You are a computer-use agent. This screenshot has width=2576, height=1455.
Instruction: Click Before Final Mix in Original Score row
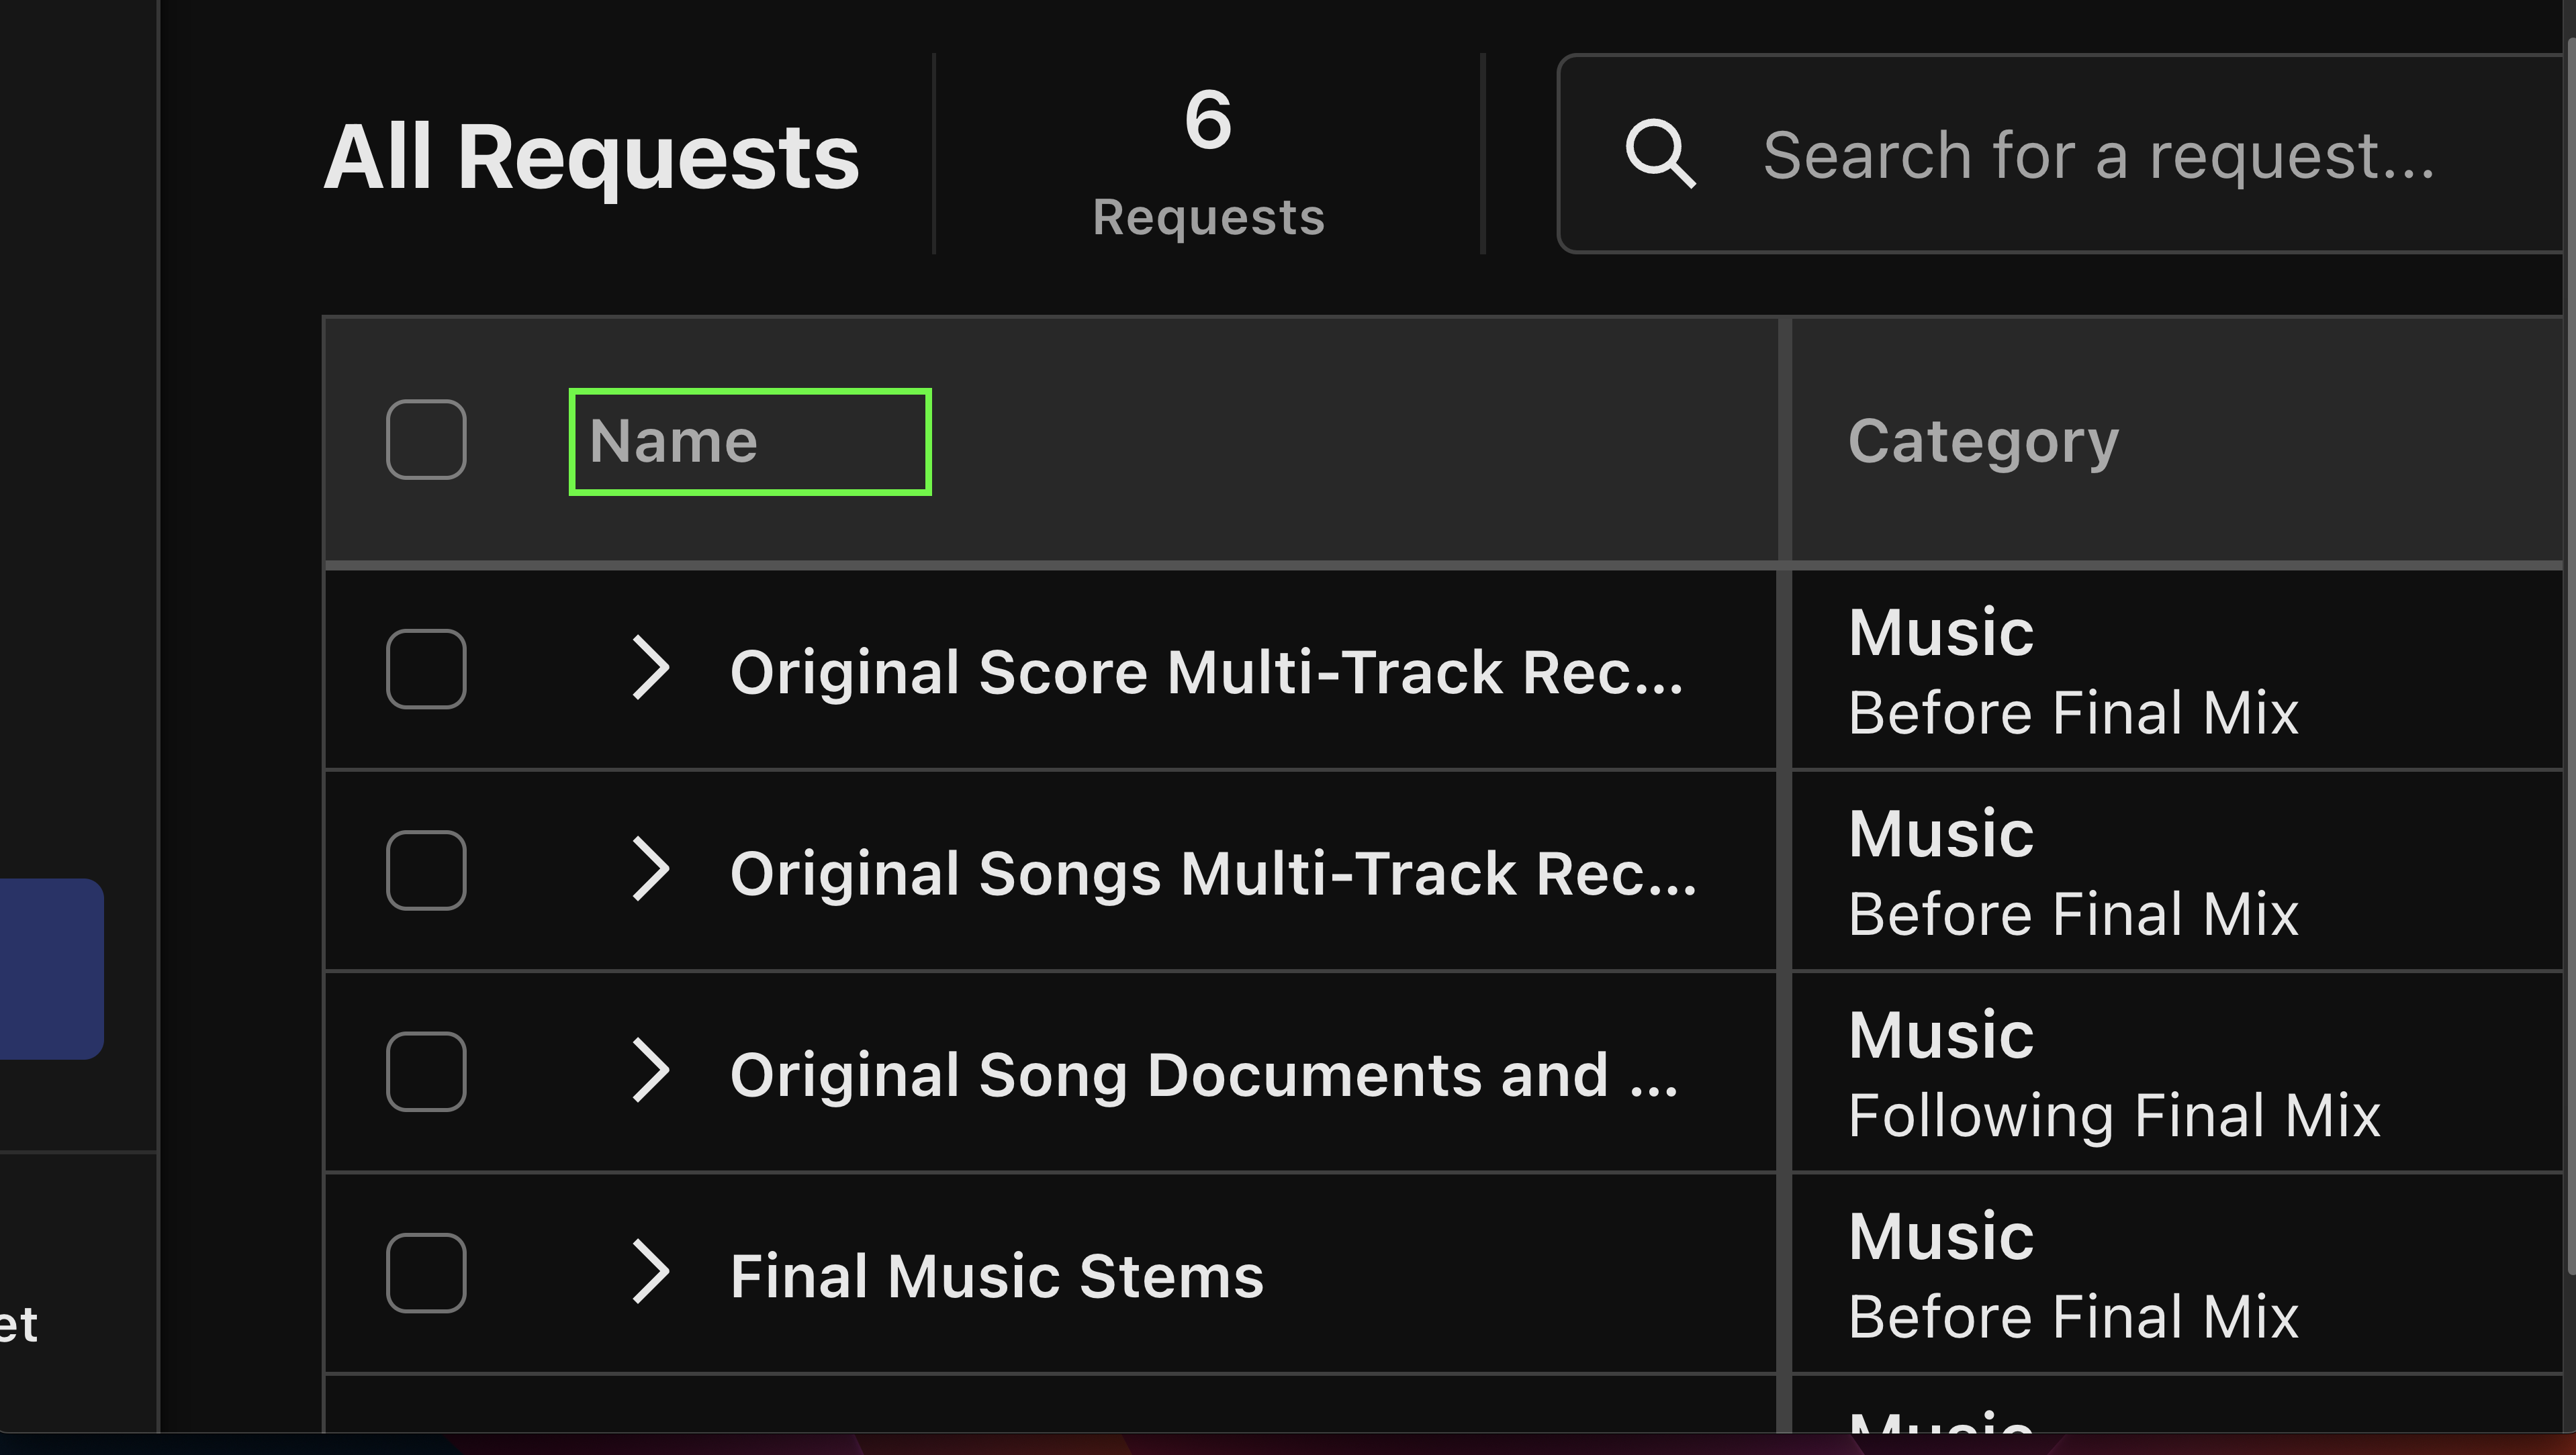[2073, 713]
